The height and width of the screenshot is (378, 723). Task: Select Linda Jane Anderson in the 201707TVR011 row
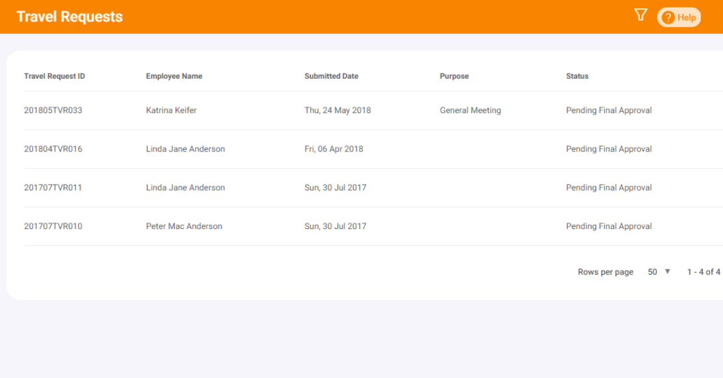[185, 188]
